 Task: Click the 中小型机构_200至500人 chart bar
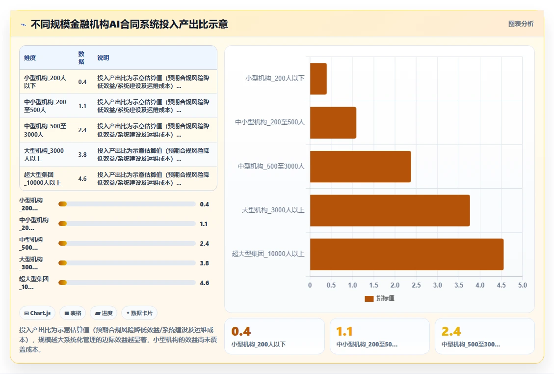click(333, 123)
